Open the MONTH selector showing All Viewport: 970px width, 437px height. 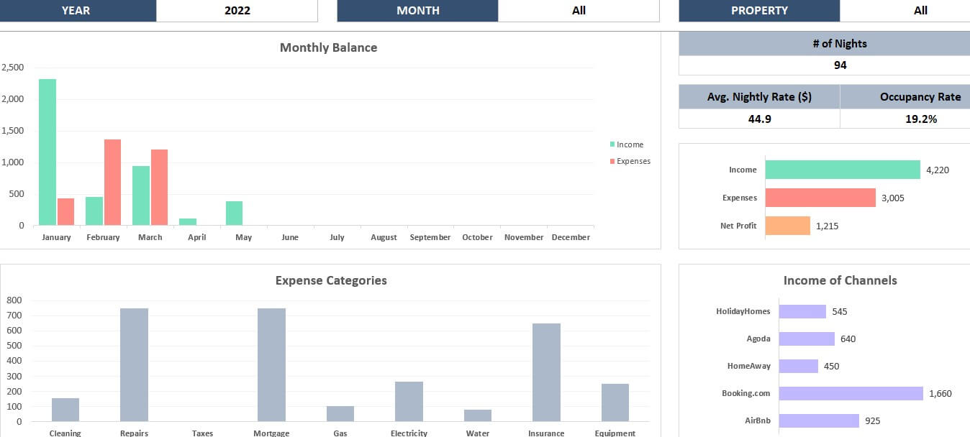point(579,11)
